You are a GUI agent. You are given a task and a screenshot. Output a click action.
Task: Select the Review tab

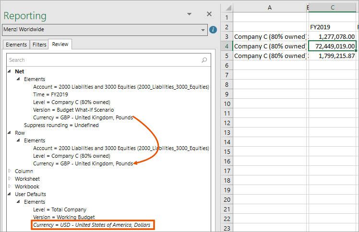coord(60,44)
